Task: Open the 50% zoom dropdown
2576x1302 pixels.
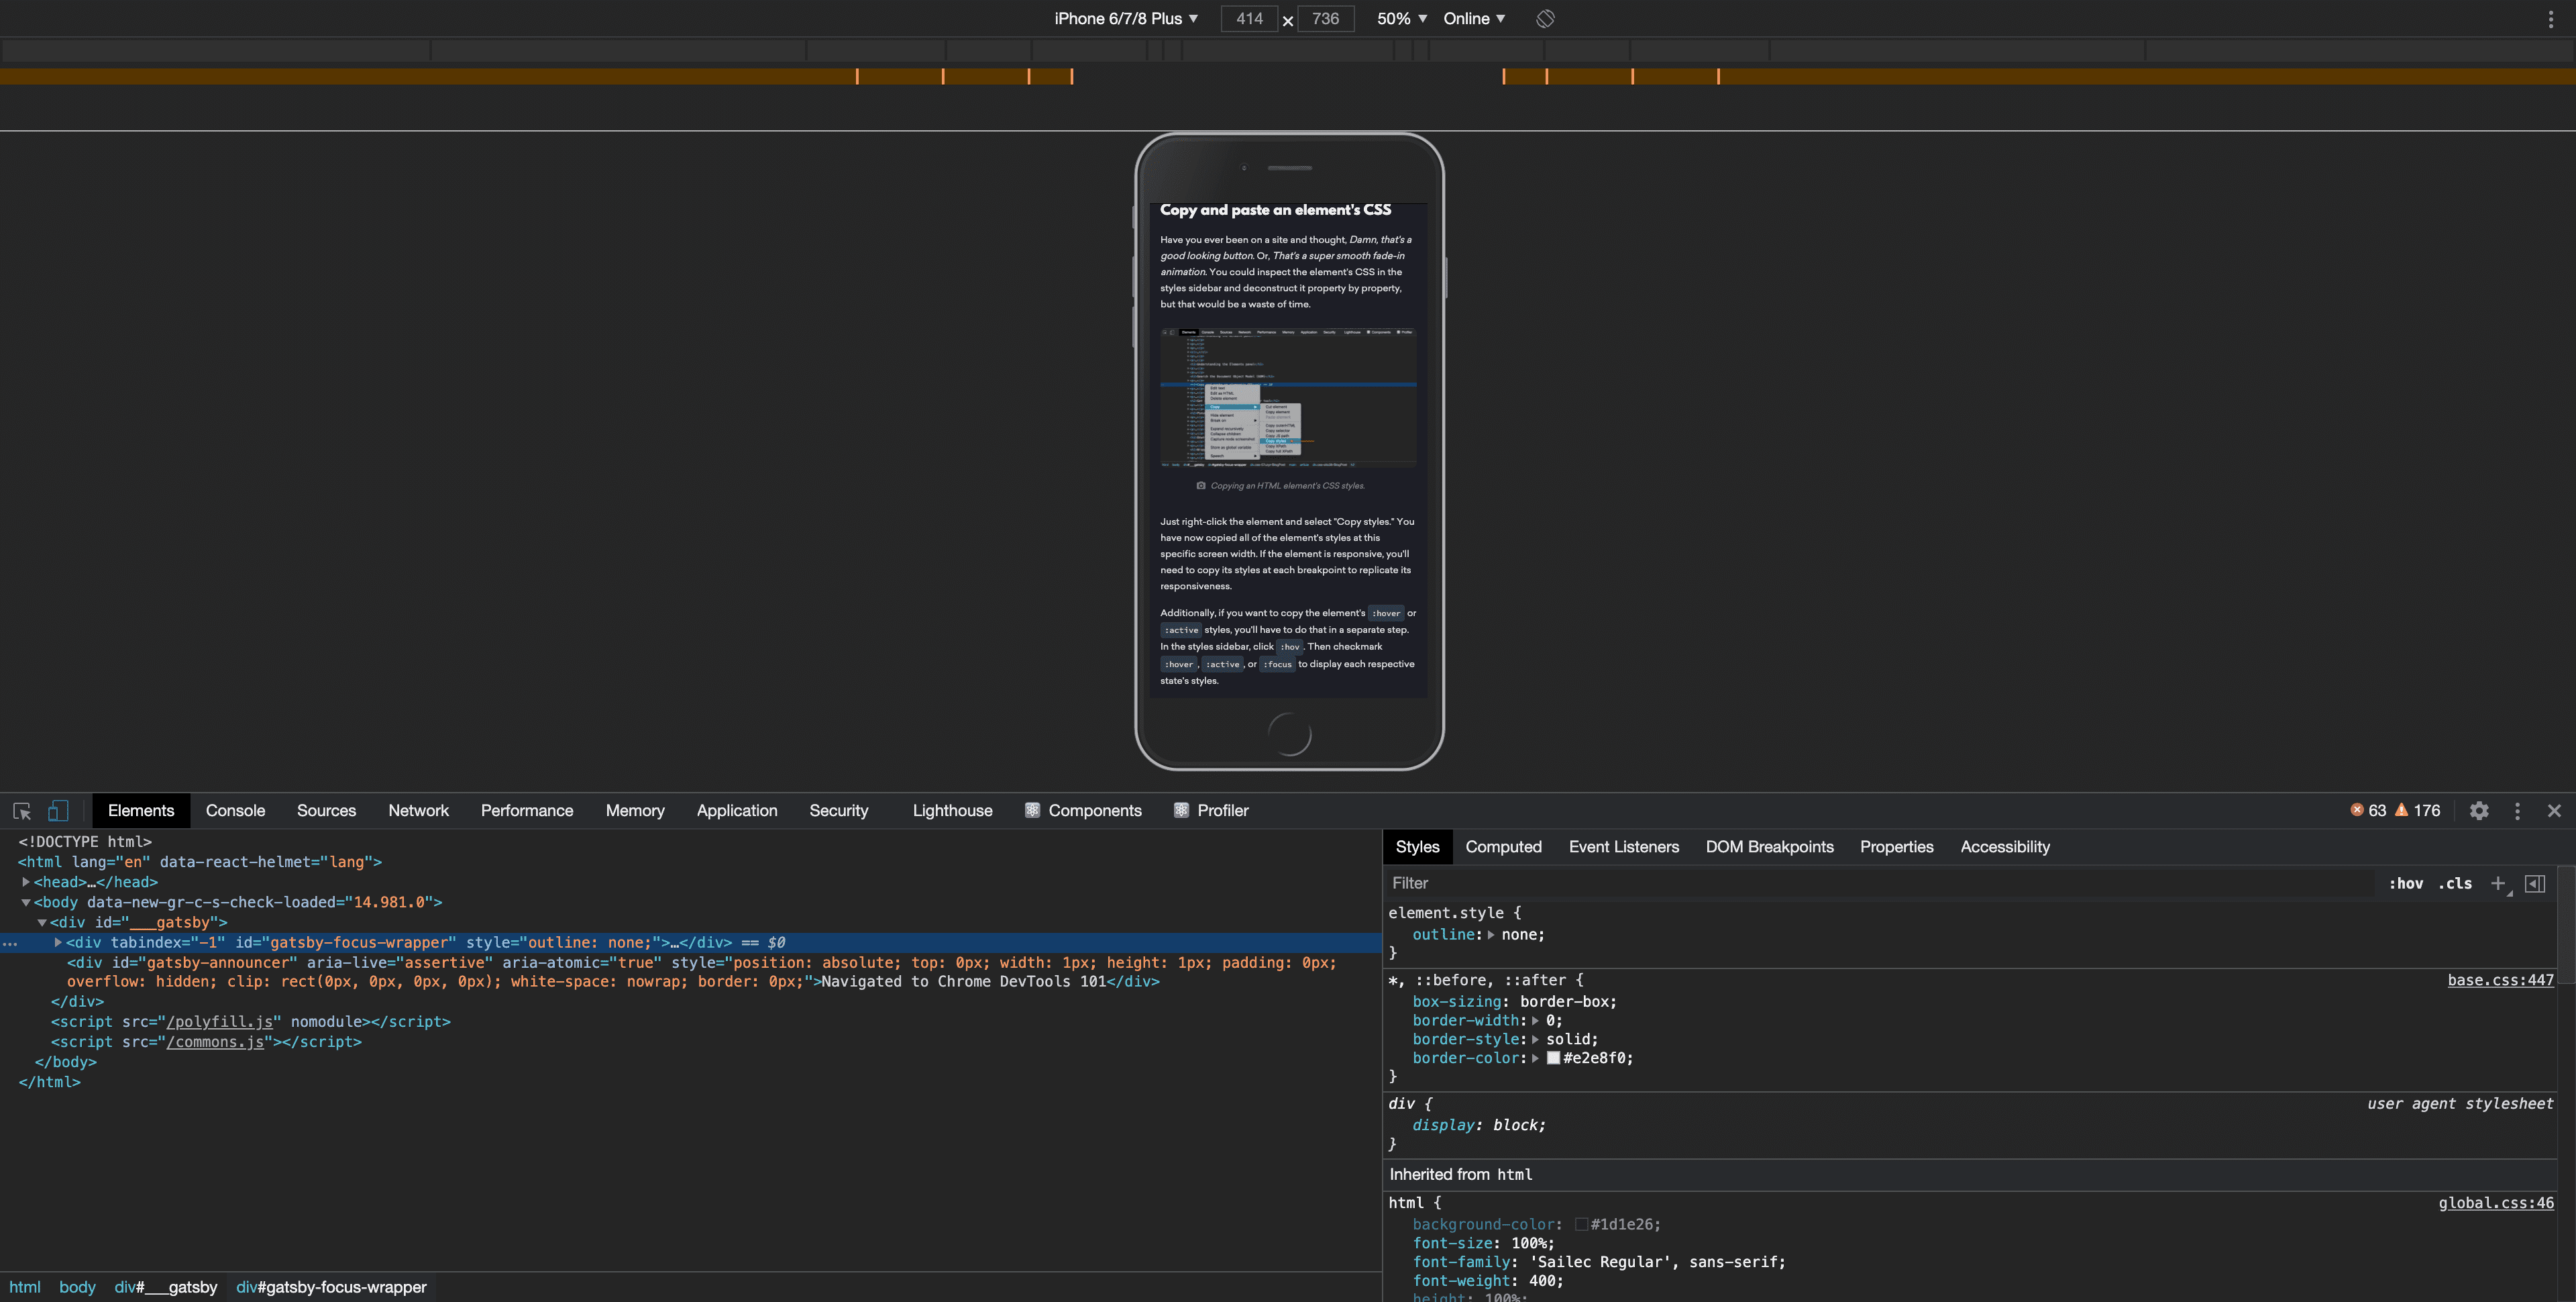Action: click(x=1402, y=18)
